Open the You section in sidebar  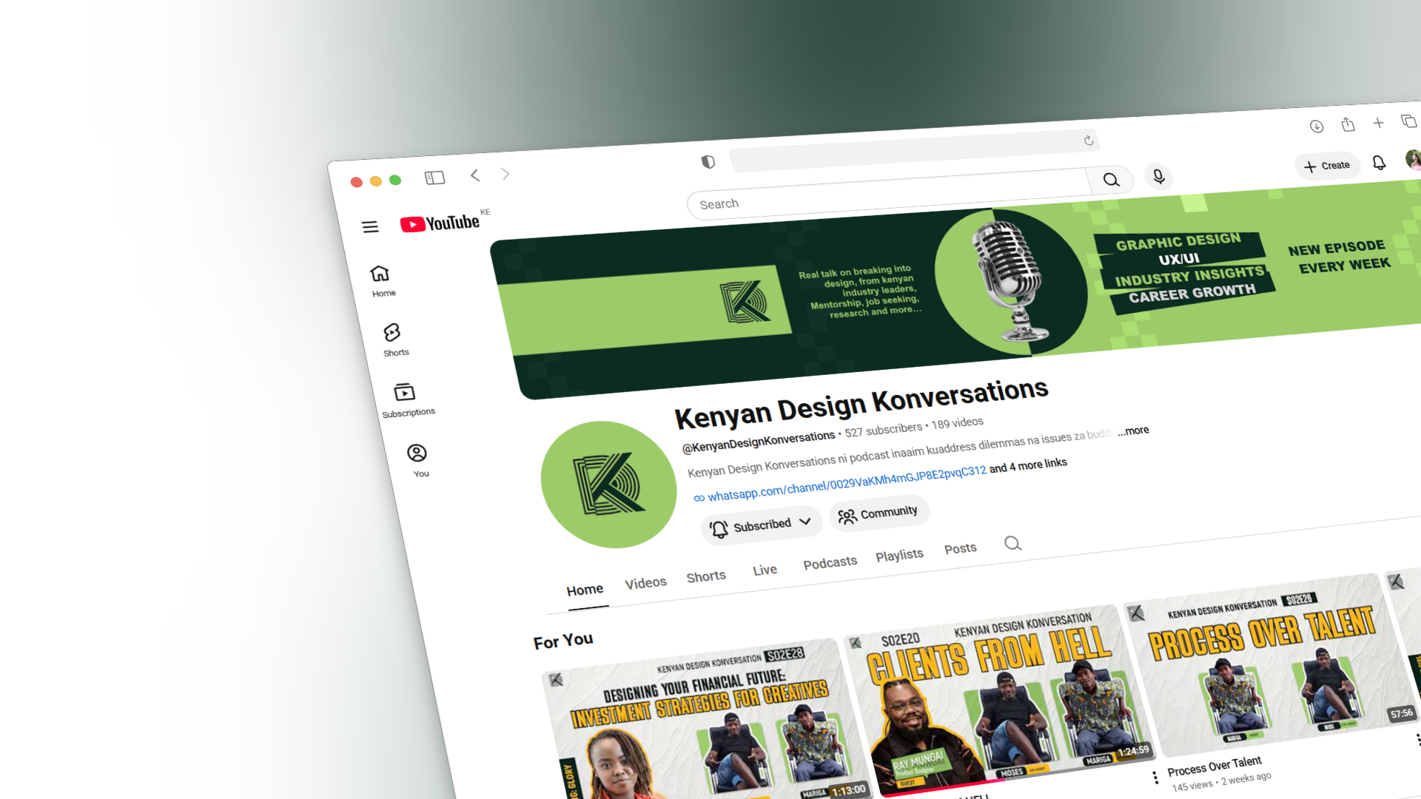click(418, 461)
